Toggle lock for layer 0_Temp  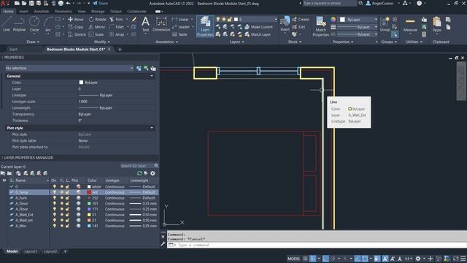point(67,192)
